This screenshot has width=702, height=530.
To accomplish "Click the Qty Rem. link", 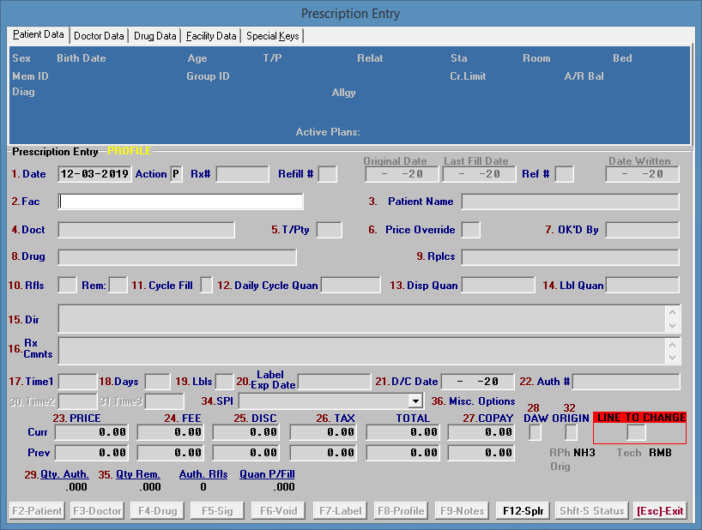I will click(x=138, y=473).
